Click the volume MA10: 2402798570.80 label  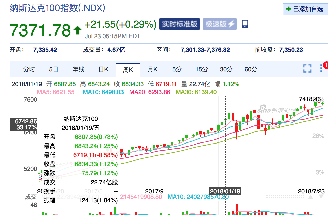[198, 197]
